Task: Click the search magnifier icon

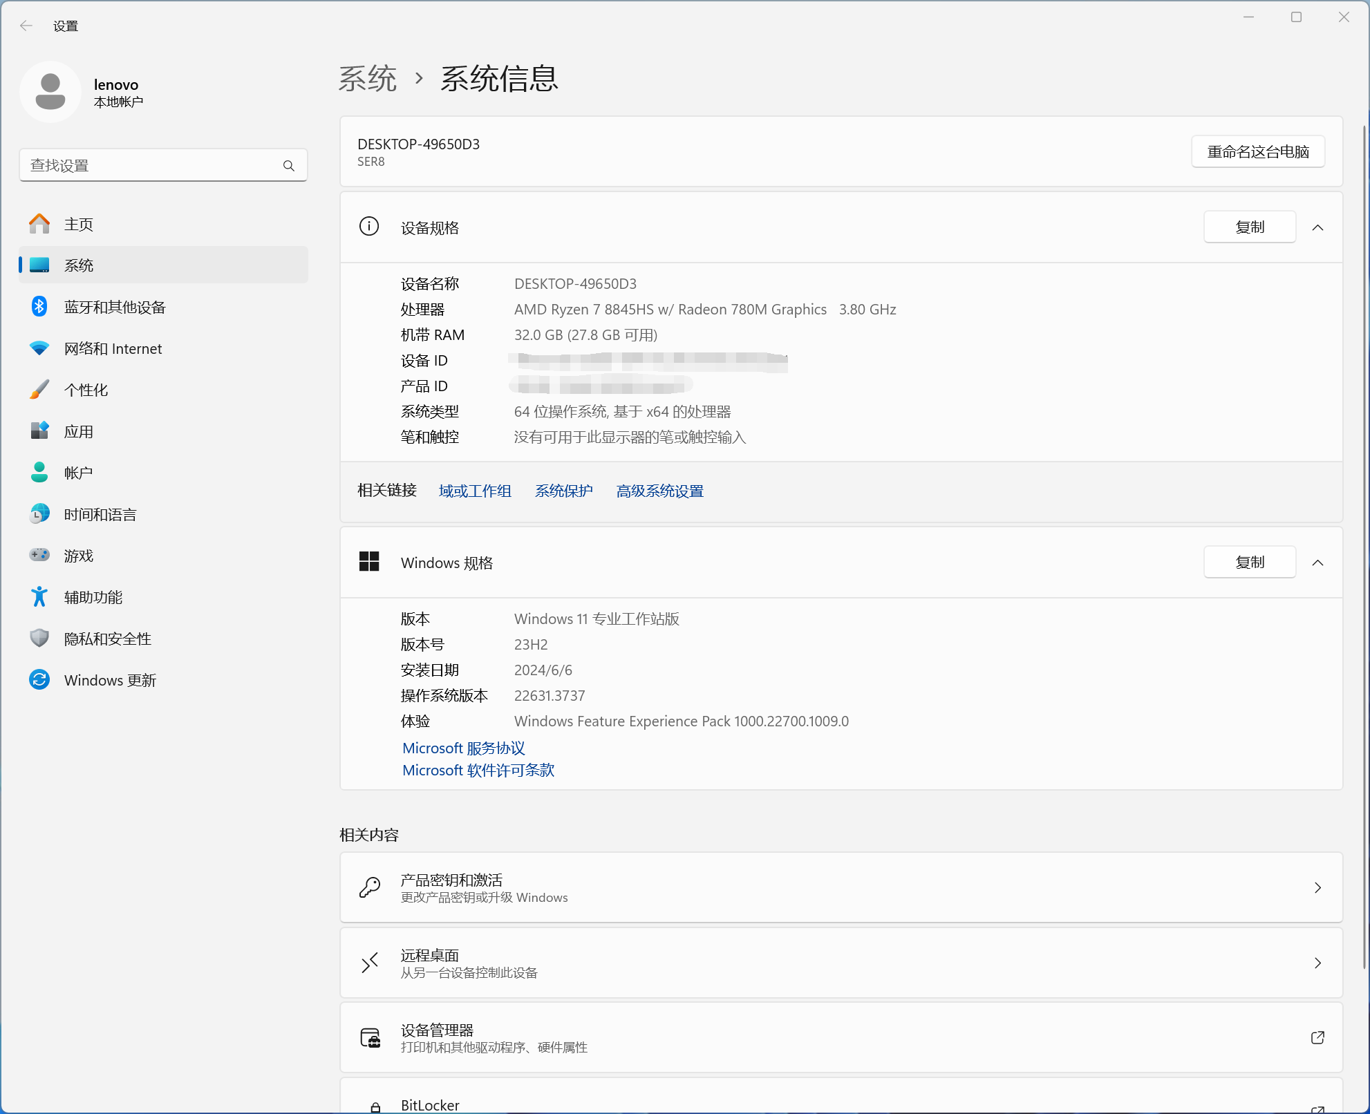Action: 289,166
